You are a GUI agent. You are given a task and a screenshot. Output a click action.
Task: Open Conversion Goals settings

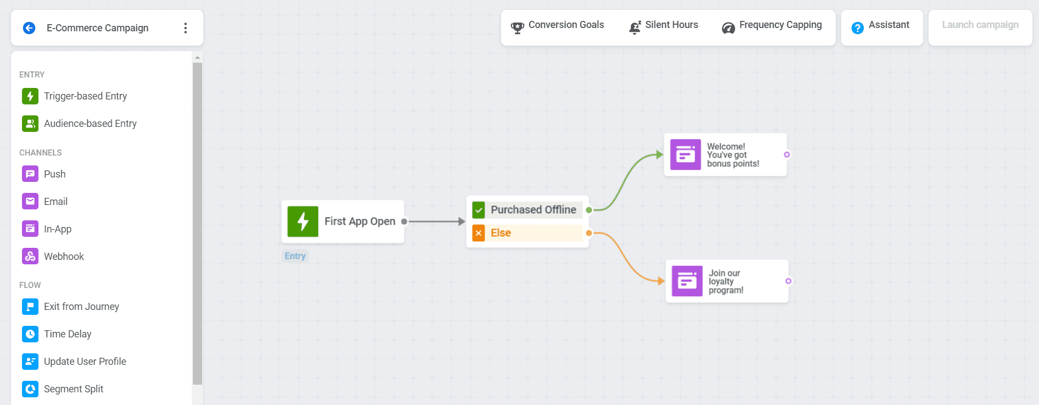pos(557,26)
